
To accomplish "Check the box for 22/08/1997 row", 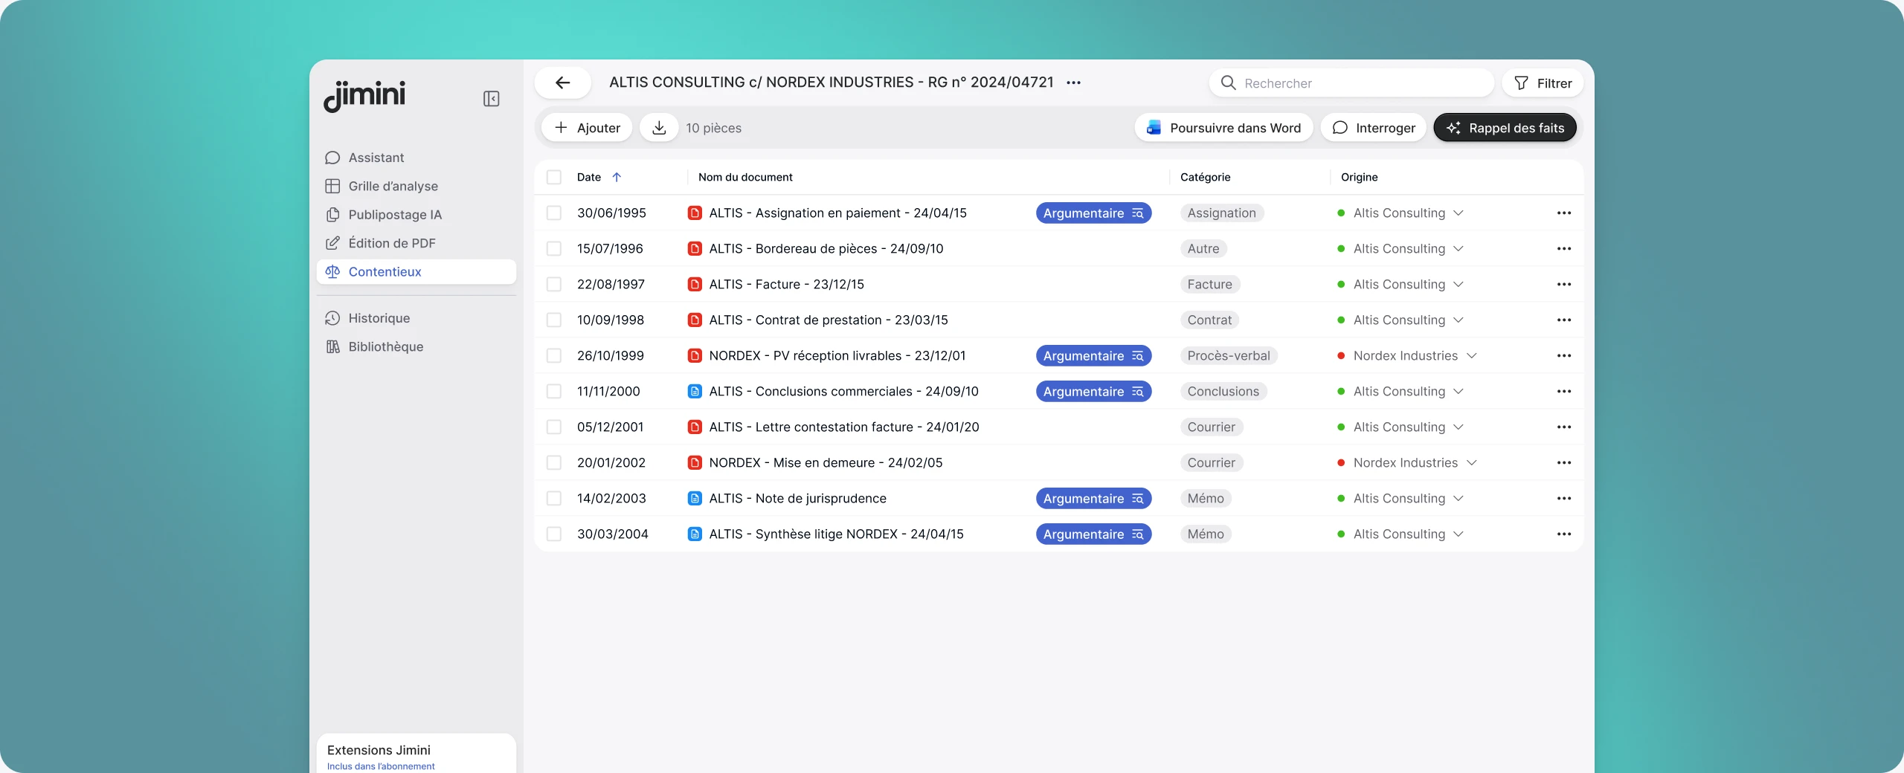I will (554, 285).
